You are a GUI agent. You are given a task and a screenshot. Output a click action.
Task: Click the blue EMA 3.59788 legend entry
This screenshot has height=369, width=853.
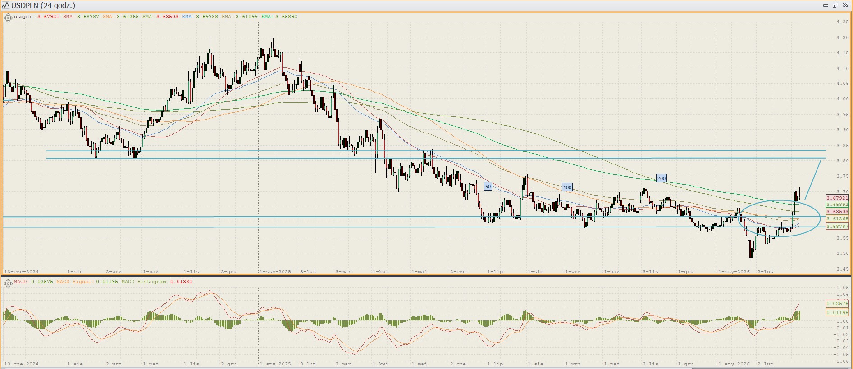pos(200,17)
